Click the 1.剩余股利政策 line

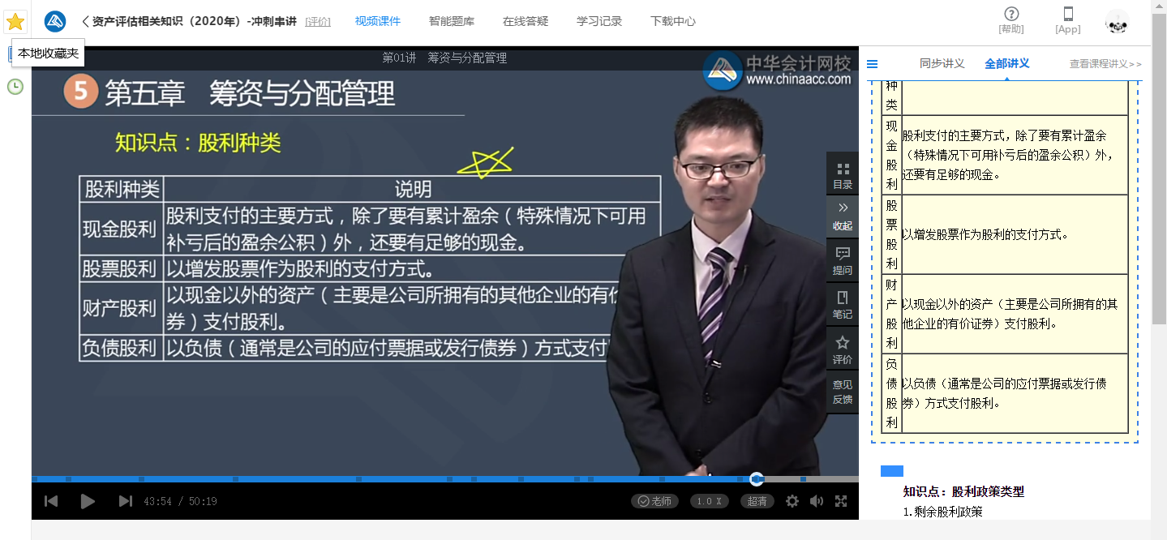click(x=942, y=512)
